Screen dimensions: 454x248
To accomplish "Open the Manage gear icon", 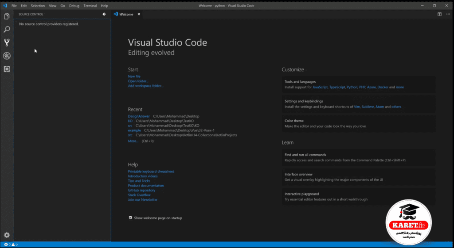I will [7, 235].
